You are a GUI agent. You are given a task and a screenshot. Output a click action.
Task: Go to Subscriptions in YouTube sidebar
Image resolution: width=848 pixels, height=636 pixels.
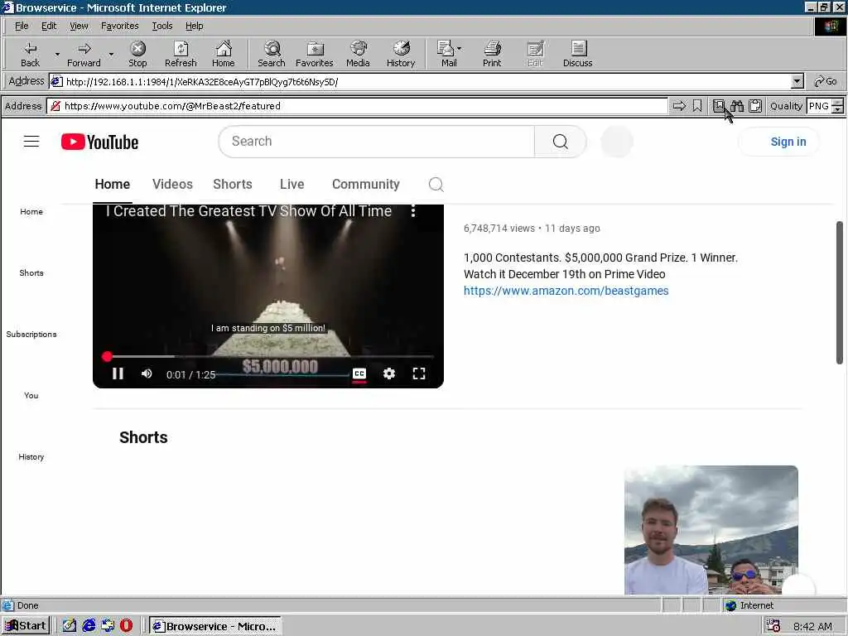pyautogui.click(x=31, y=335)
